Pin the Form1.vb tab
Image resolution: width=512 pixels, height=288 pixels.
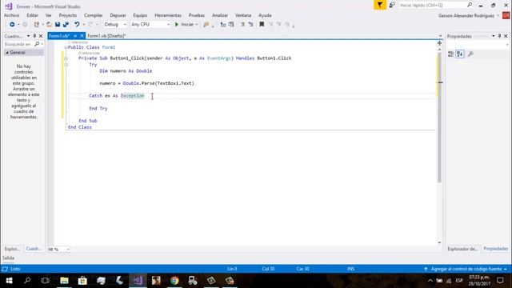tap(75, 36)
